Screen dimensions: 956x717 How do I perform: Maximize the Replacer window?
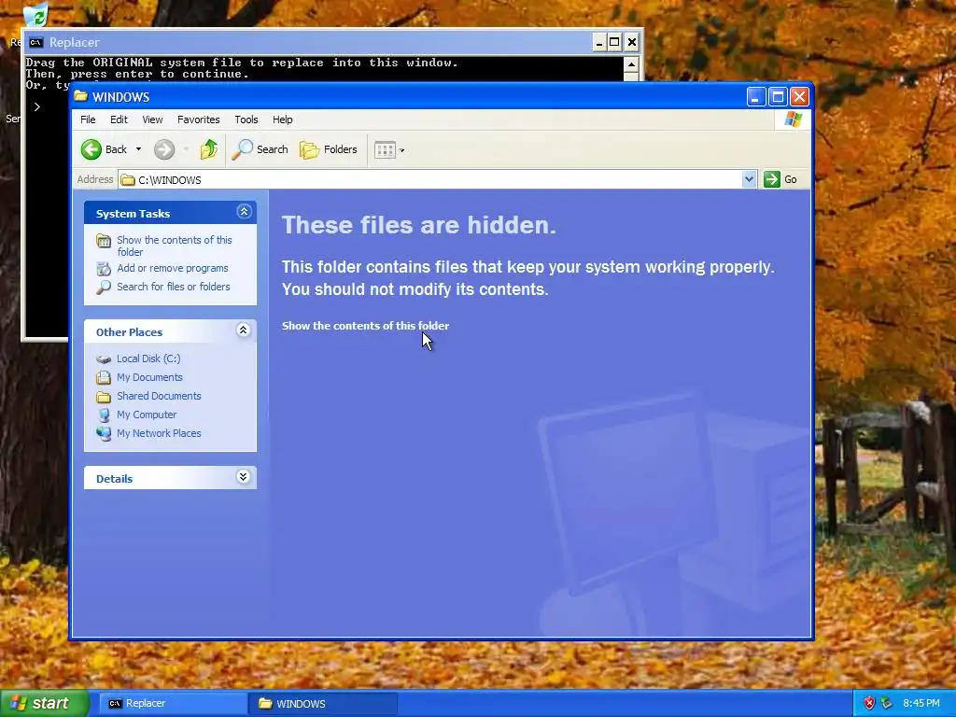pyautogui.click(x=614, y=42)
